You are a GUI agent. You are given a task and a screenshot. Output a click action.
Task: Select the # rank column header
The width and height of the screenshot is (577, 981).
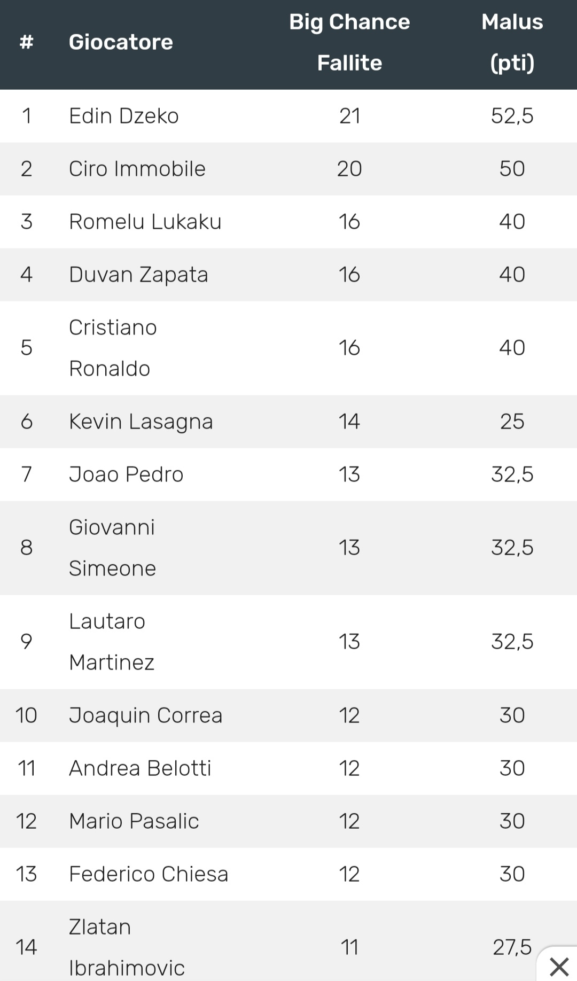pos(26,42)
